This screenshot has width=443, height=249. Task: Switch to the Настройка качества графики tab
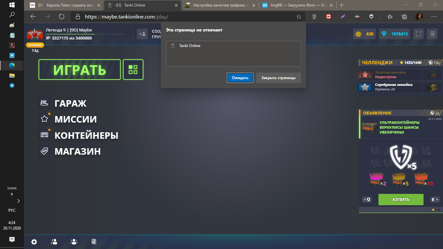tap(221, 5)
